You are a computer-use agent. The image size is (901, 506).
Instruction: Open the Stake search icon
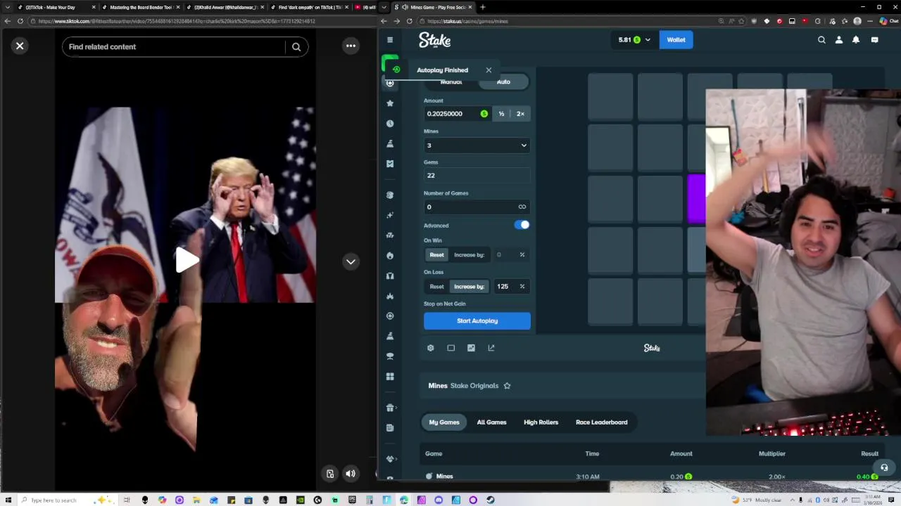(821, 40)
